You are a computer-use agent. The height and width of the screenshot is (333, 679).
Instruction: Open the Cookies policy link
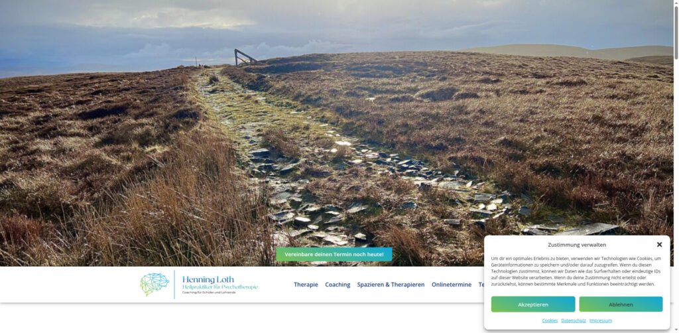pyautogui.click(x=550, y=320)
